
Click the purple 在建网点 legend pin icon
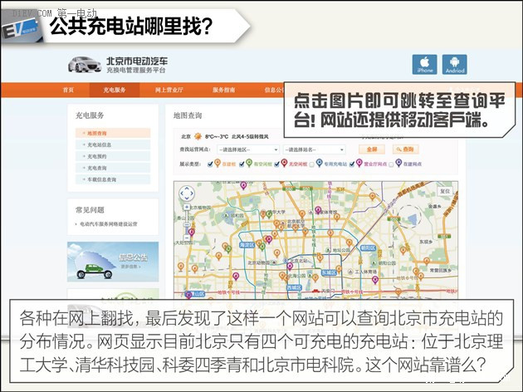tap(398, 163)
